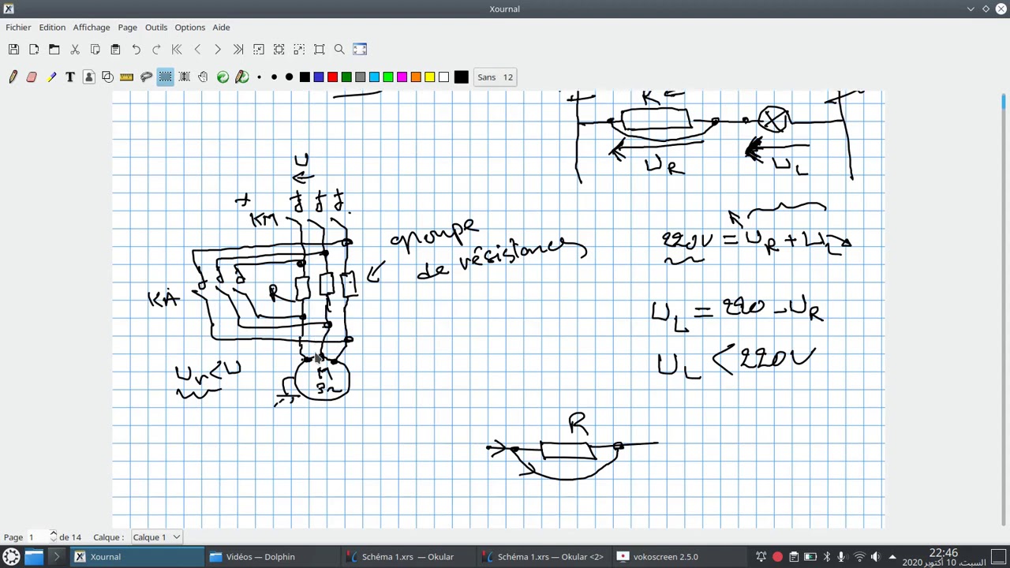Viewport: 1010px width, 568px height.
Task: Choose thick pen thickness dot
Action: point(289,77)
